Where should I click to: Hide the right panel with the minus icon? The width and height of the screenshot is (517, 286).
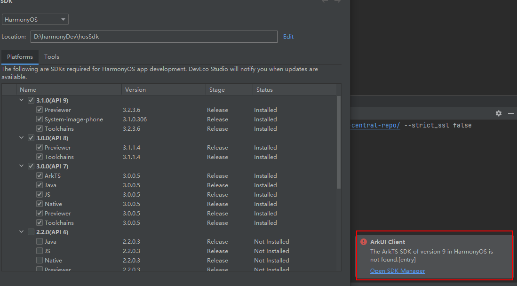(x=511, y=113)
